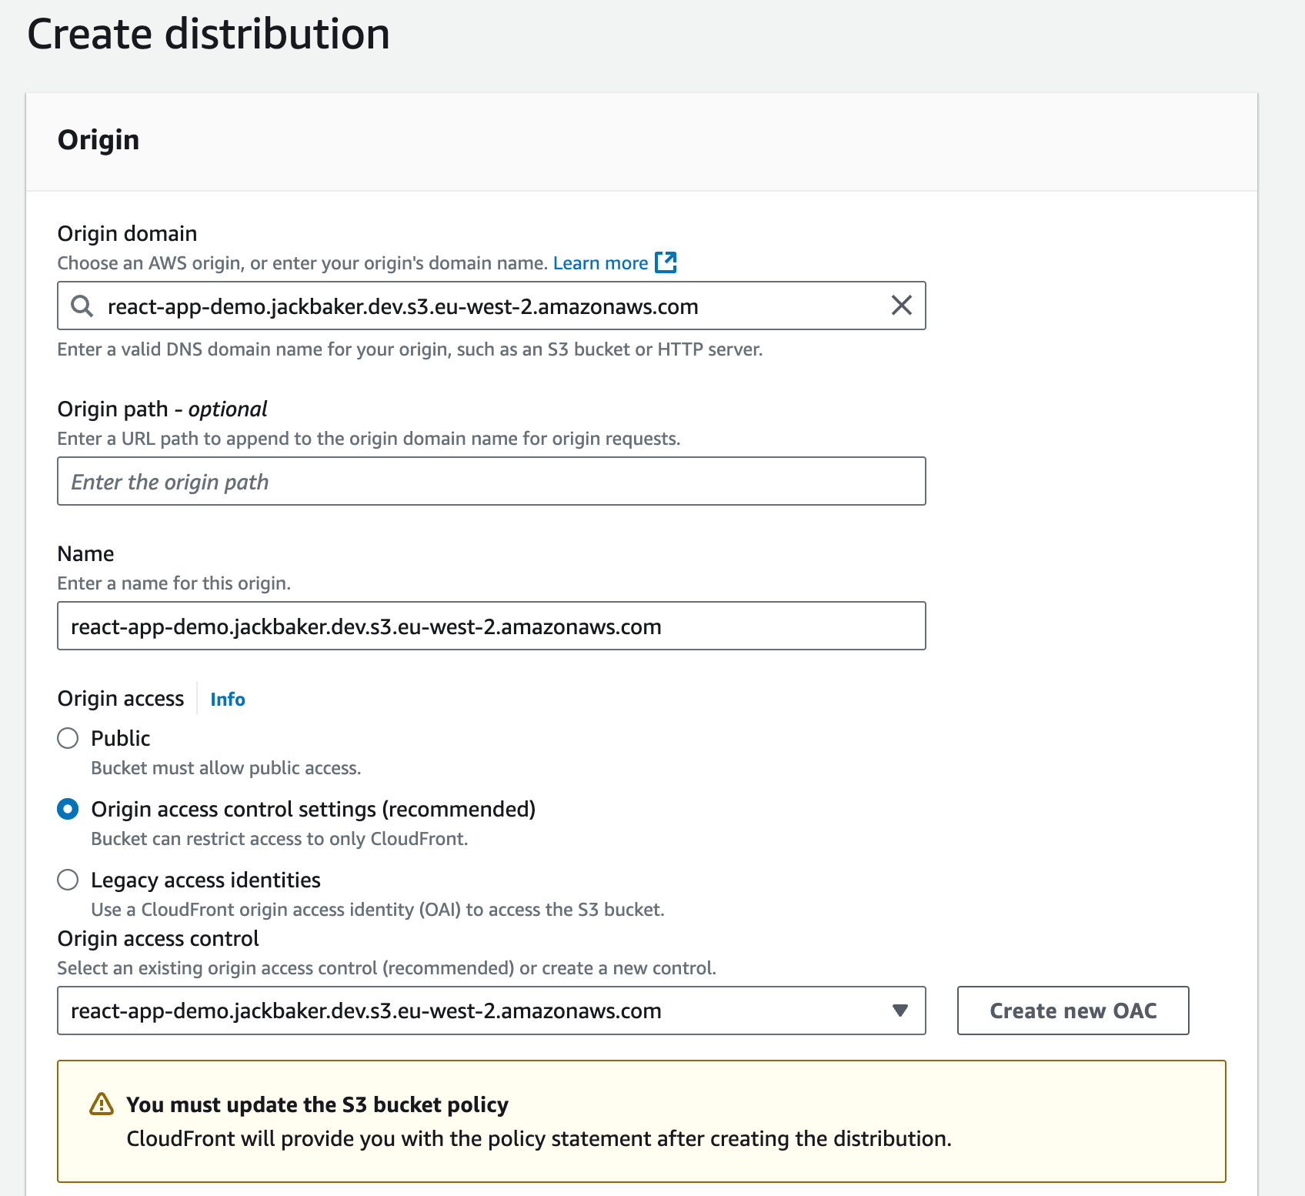Expand the Origin access control dropdown arrow

pyautogui.click(x=899, y=1011)
